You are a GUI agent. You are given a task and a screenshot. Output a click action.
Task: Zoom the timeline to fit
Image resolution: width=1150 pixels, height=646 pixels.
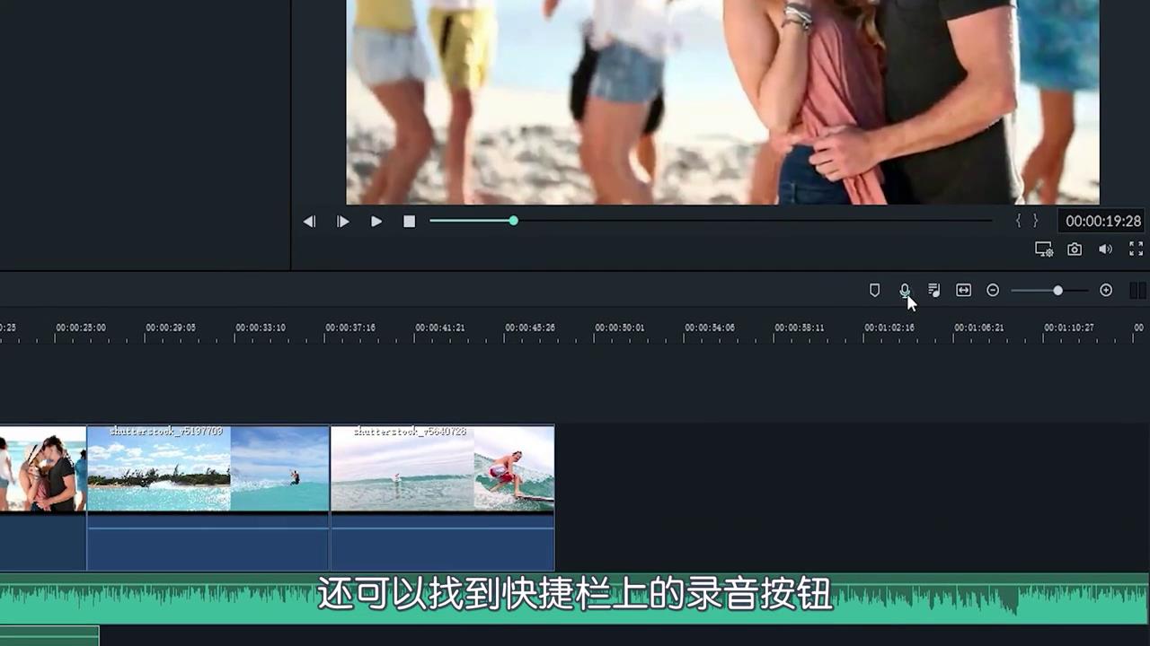coord(963,290)
